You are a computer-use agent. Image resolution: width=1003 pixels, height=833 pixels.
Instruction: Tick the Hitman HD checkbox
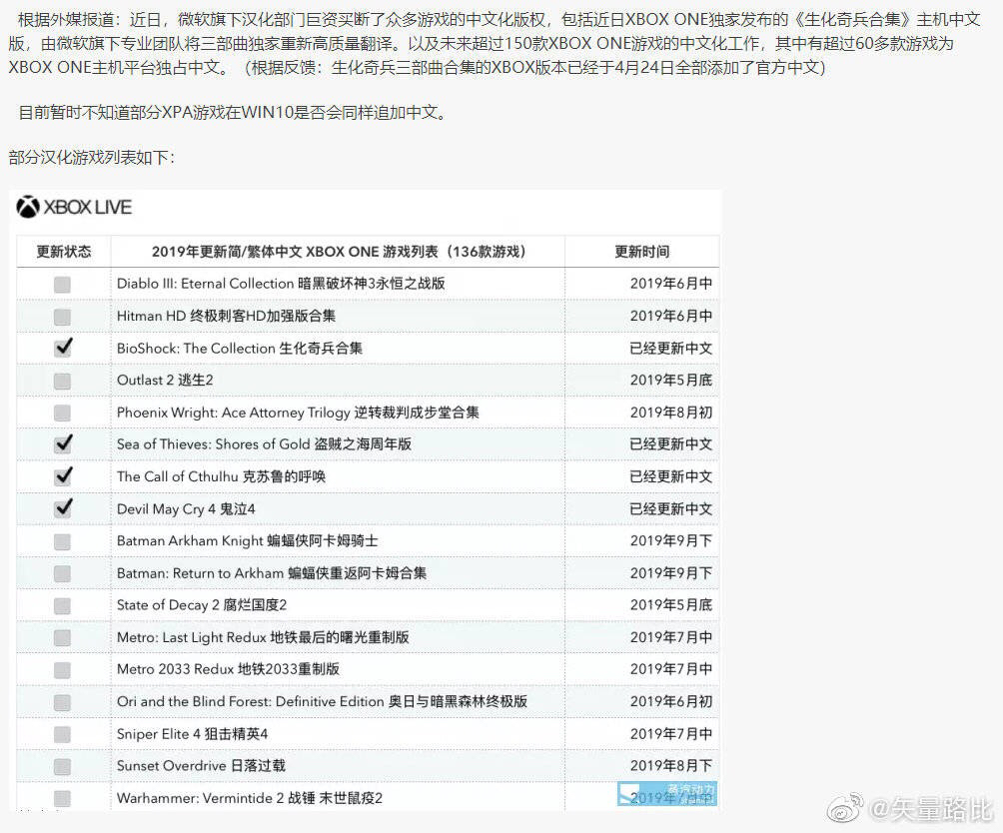[x=62, y=317]
